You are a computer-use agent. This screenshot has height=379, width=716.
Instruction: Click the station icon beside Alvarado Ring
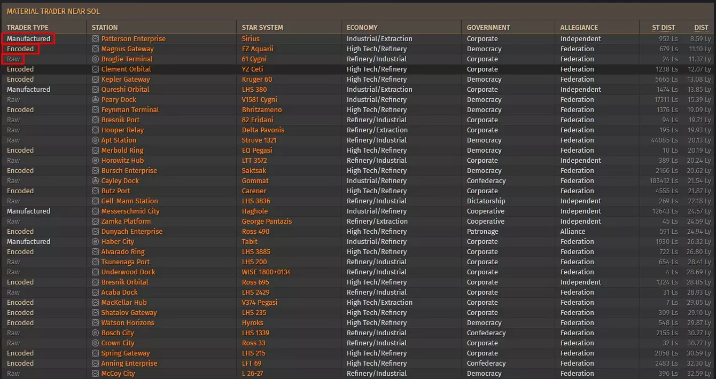tap(95, 252)
